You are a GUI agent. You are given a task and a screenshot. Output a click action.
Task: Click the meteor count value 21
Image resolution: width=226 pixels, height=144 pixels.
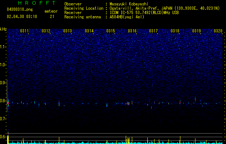click(x=52, y=17)
